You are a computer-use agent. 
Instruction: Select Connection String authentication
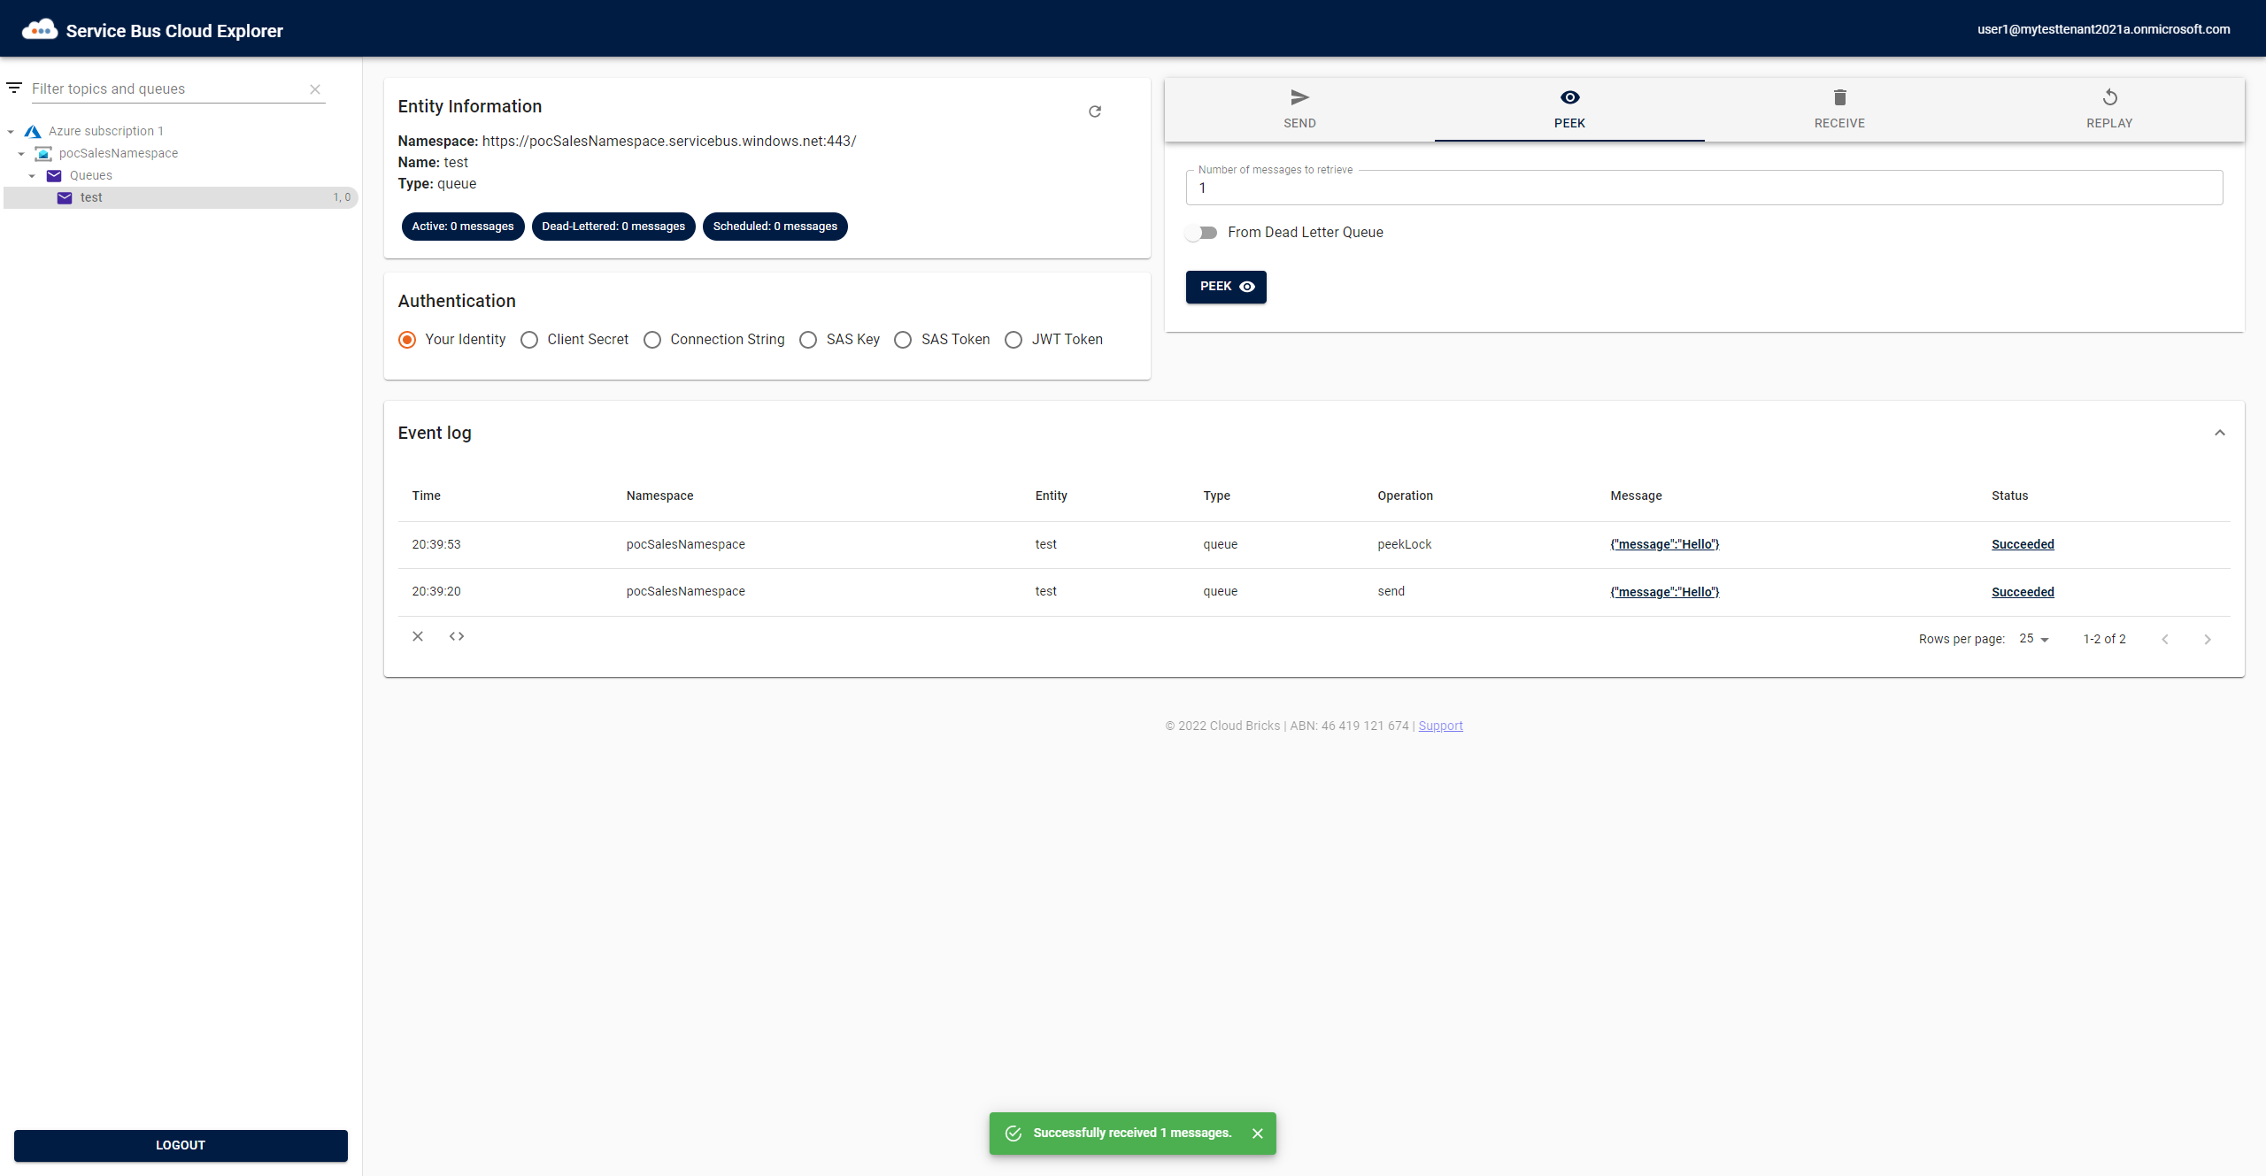(652, 340)
